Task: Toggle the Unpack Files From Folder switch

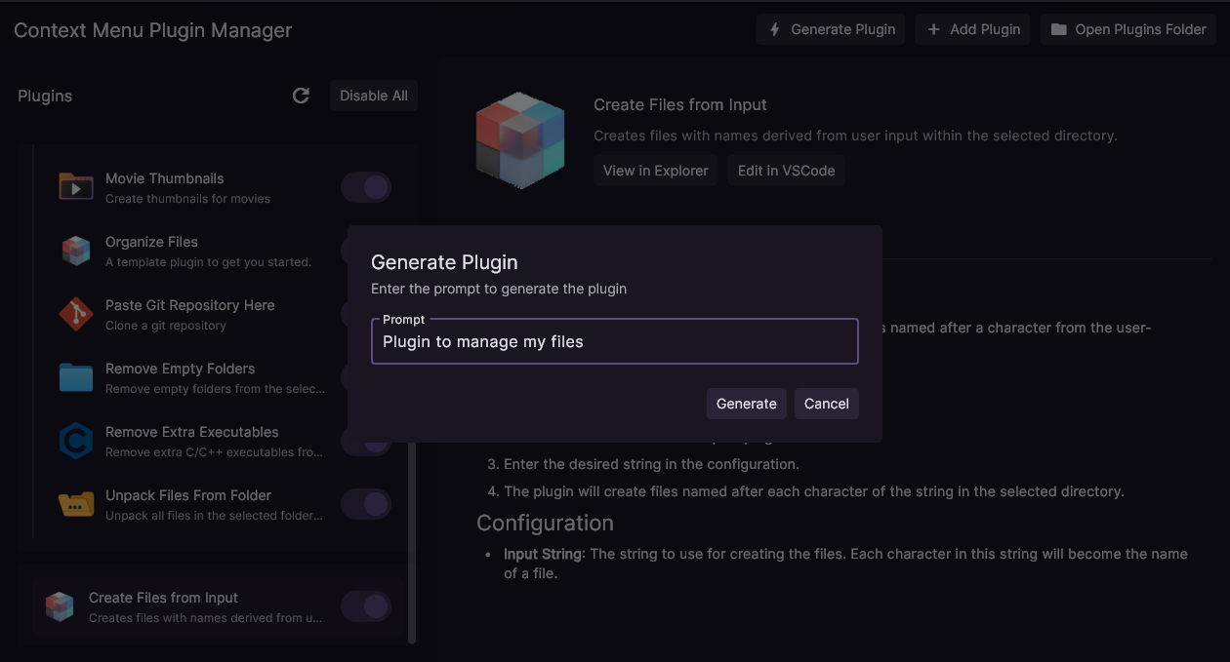Action: [x=366, y=504]
